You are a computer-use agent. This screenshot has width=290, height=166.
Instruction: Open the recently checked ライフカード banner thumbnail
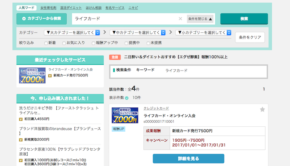pyautogui.click(x=32, y=76)
